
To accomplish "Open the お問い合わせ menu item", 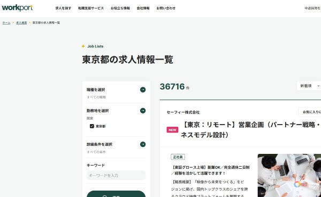I will 166,8.
